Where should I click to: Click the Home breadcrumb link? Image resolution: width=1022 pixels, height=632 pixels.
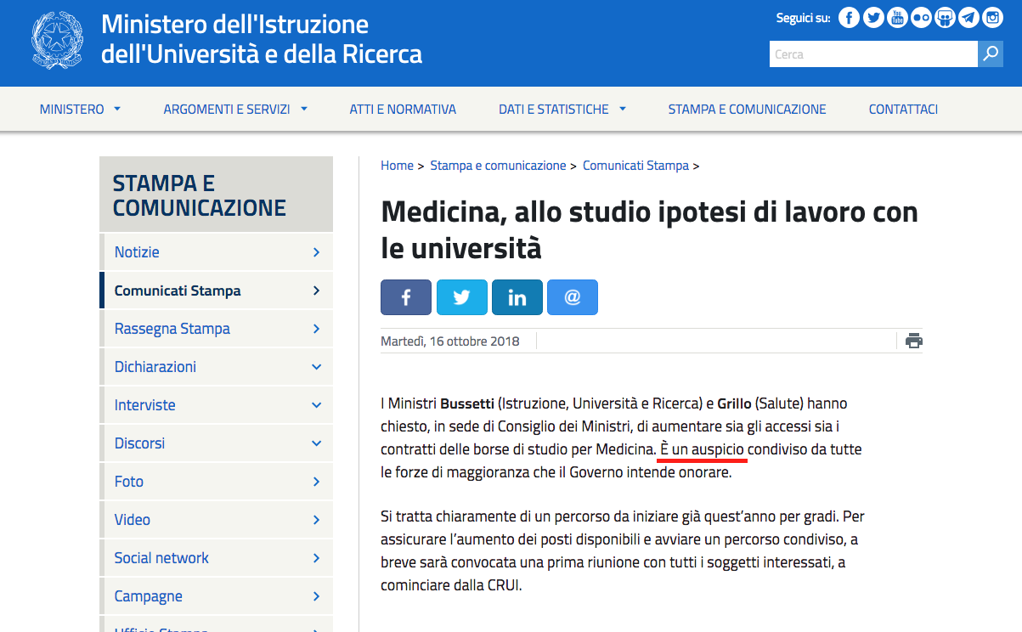[397, 166]
